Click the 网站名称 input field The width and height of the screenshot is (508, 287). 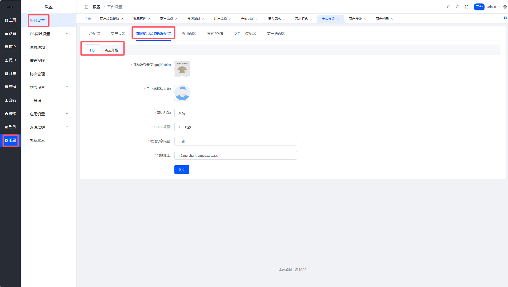[235, 113]
